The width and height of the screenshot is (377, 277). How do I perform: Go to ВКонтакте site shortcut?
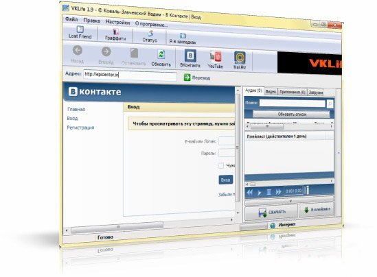(x=190, y=58)
